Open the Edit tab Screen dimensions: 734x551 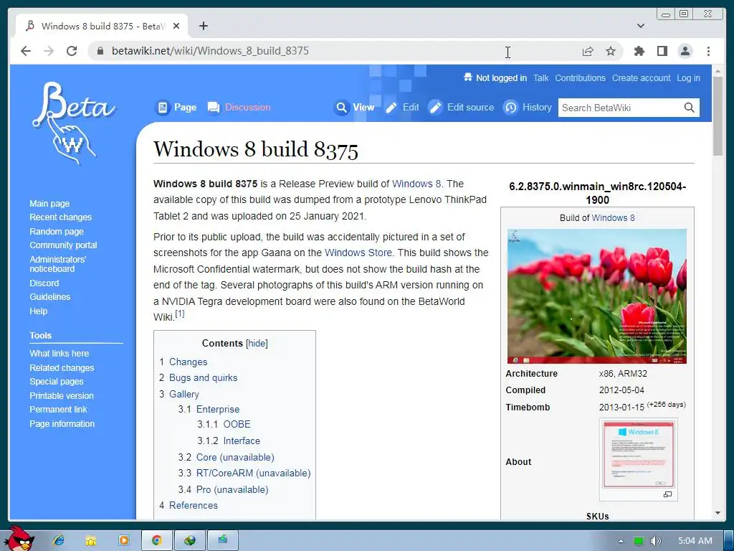[x=401, y=108]
